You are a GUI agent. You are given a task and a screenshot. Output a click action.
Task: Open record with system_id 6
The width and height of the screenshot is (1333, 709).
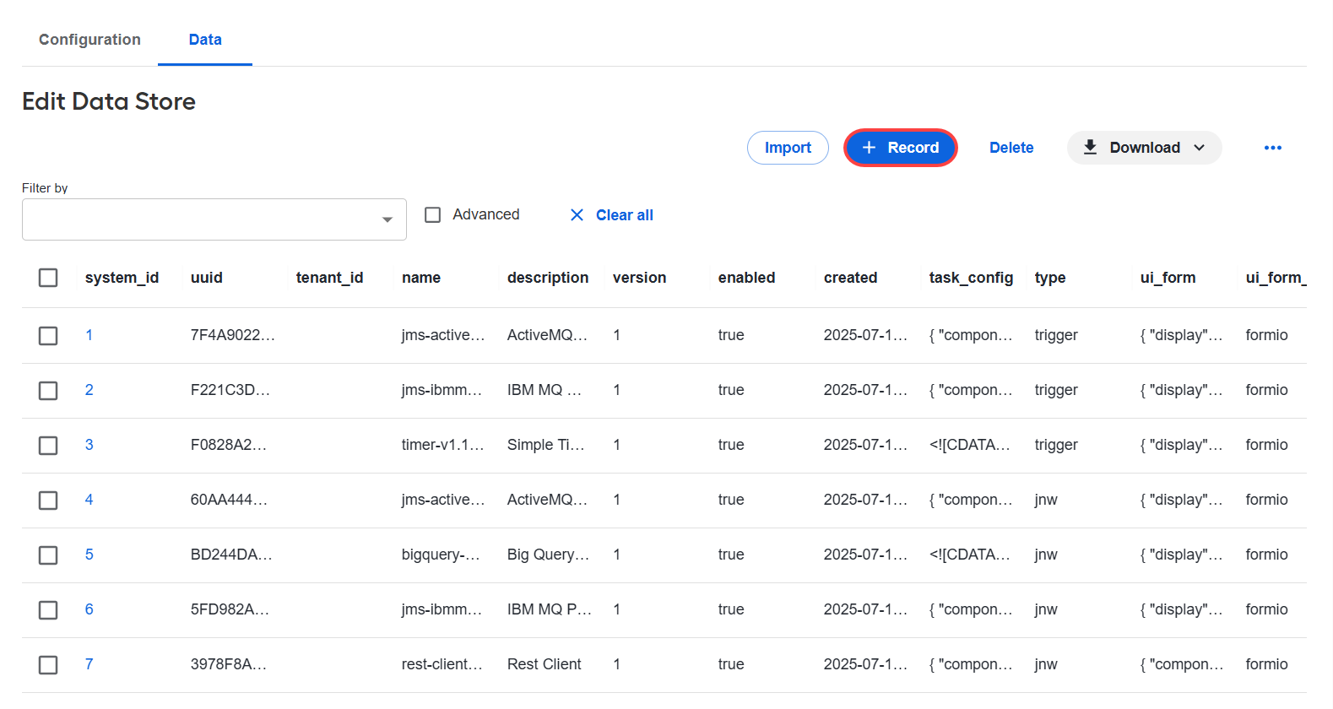tap(89, 609)
